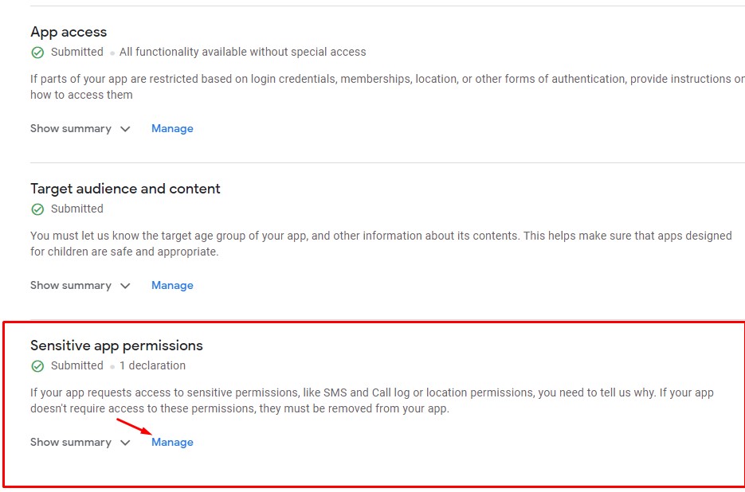Open Manage link for Target audience and content
The image size is (745, 492).
tap(172, 286)
